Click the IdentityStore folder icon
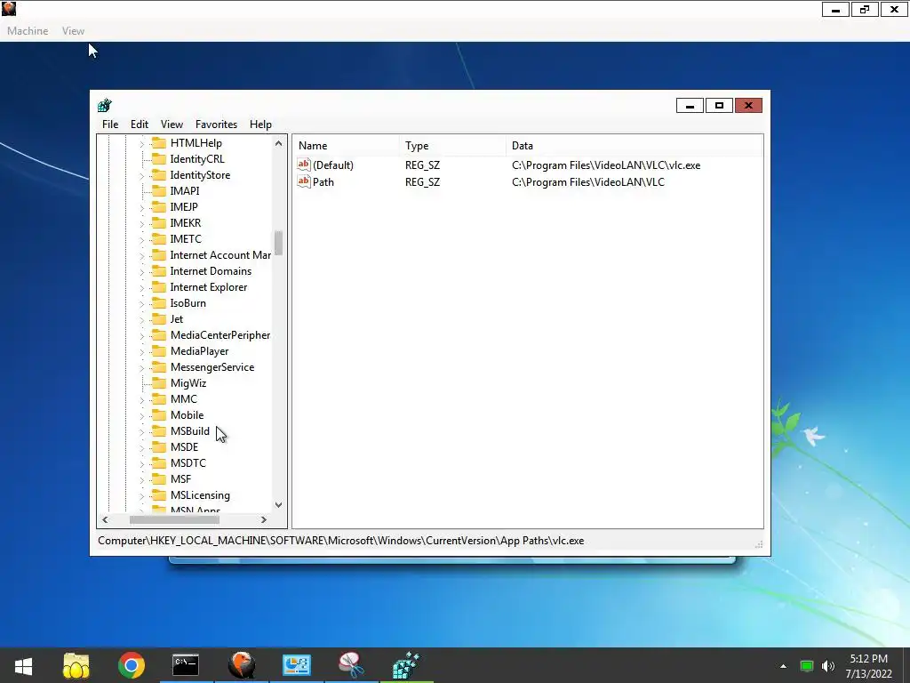The width and height of the screenshot is (910, 683). pos(159,175)
